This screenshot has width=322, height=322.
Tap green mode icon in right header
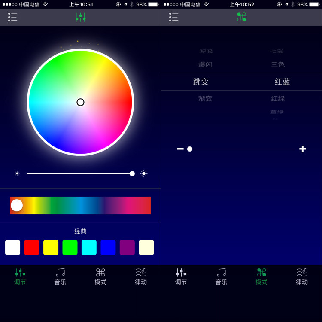(241, 17)
